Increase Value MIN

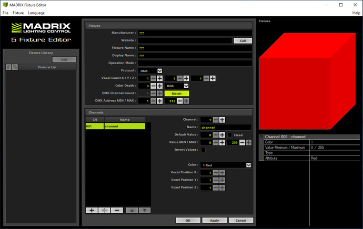222,142
